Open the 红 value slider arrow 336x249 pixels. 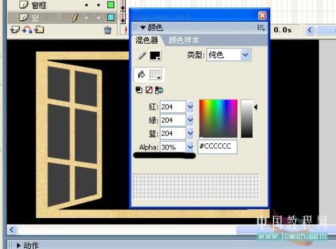(190, 106)
